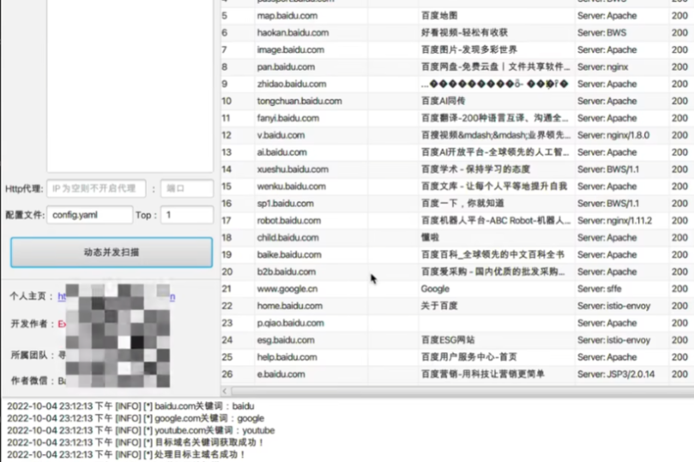
Task: Select the b2b.baidu.com row
Action: (x=458, y=272)
